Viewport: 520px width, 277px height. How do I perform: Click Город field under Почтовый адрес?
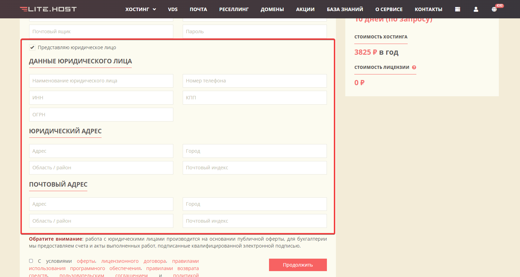tap(255, 204)
